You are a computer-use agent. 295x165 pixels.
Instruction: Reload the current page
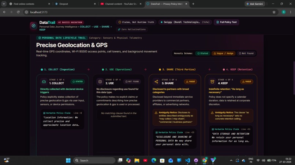point(18,12)
